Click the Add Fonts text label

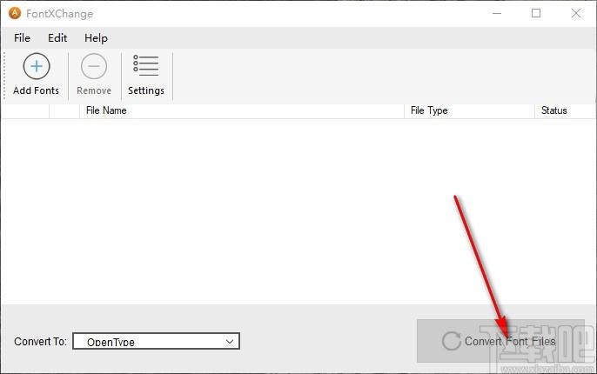[37, 90]
